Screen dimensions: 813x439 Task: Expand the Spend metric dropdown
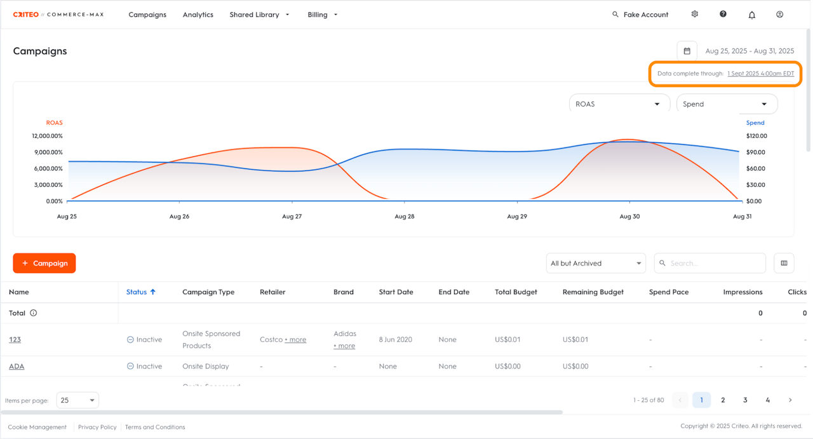pos(727,104)
